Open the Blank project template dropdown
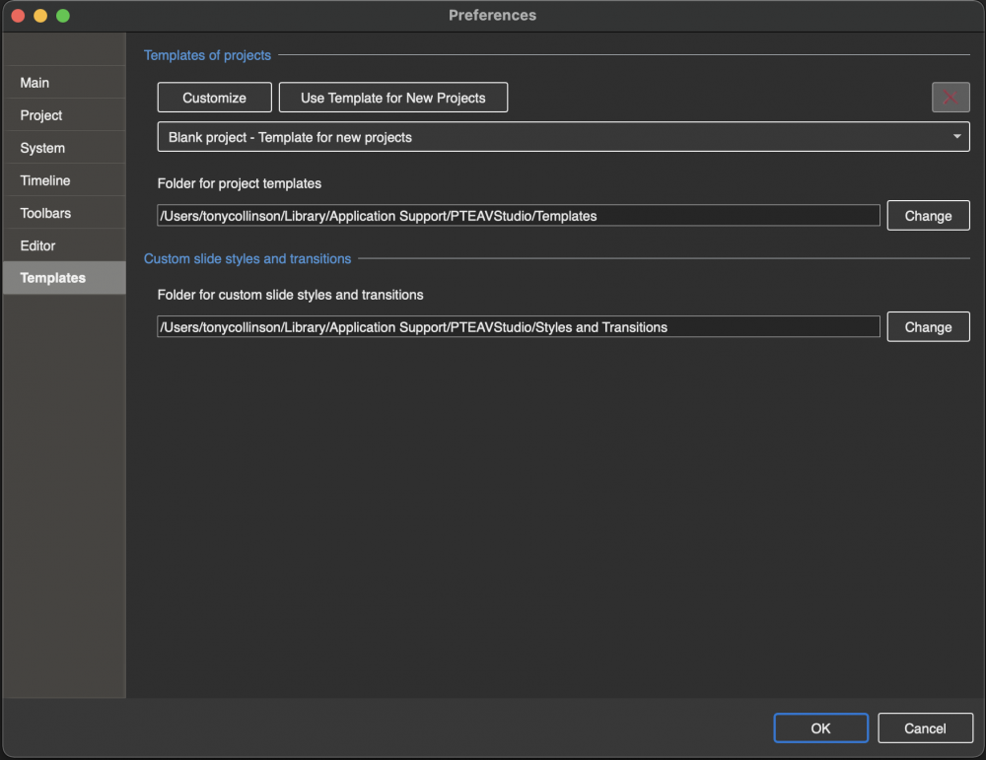This screenshot has width=986, height=760. click(x=563, y=137)
